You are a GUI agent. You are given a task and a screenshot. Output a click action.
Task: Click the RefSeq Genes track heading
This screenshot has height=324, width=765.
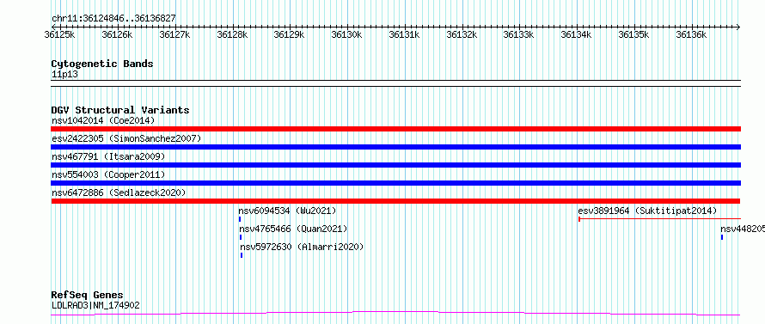(88, 296)
